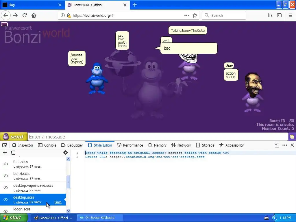Click the blue Bonzi character

(x=97, y=79)
